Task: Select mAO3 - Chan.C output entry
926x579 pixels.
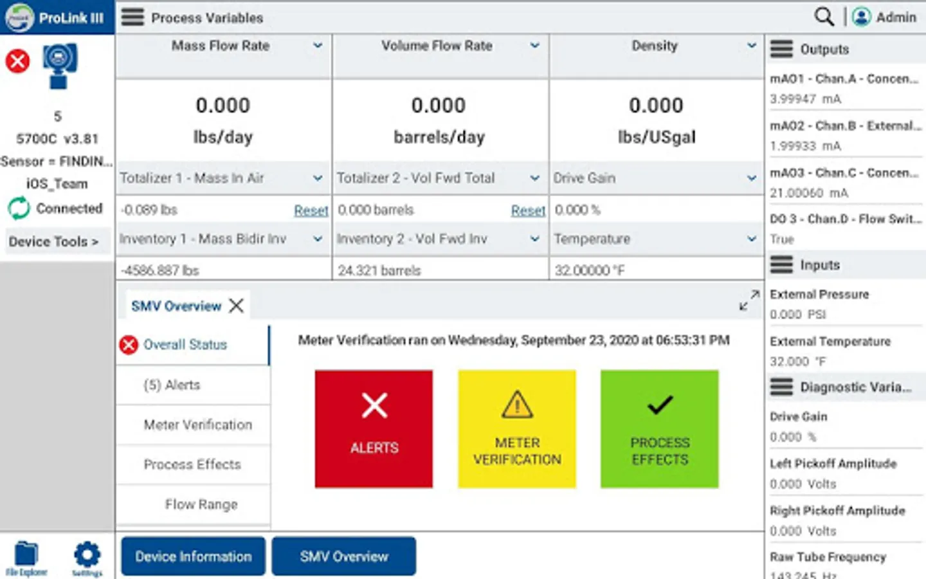Action: pos(845,172)
